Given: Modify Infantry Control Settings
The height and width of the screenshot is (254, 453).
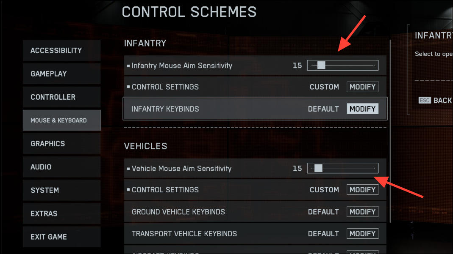Looking at the screenshot, I should click(363, 87).
